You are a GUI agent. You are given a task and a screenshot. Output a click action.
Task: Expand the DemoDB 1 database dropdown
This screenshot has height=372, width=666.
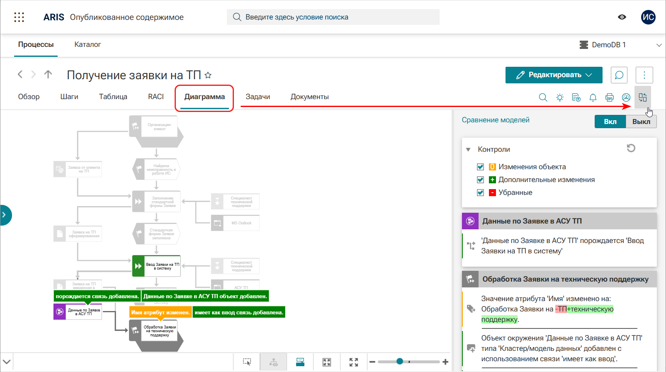[659, 45]
